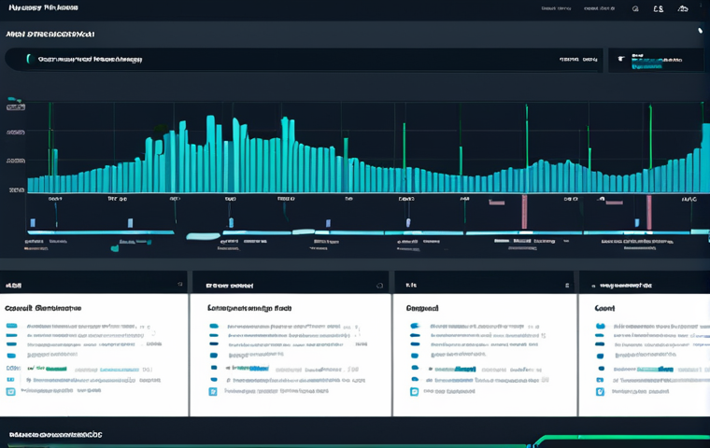Click the white pointing-hand icon beside the search field
The width and height of the screenshot is (710, 448).
coord(621,58)
